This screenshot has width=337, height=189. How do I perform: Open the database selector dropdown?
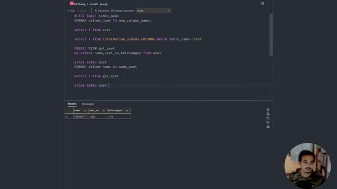153,10
